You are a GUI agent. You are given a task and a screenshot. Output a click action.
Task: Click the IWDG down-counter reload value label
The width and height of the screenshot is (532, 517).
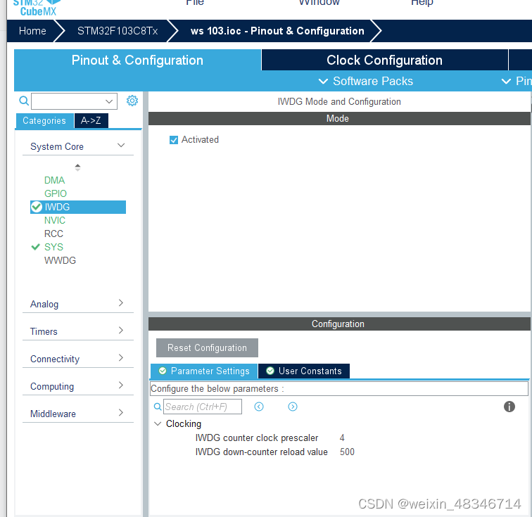(x=261, y=452)
